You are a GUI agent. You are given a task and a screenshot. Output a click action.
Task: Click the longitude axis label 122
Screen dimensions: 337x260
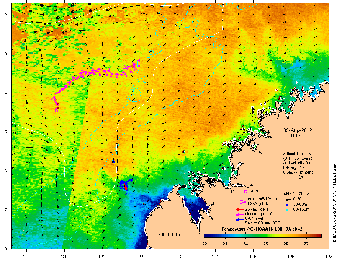pos(140,256)
